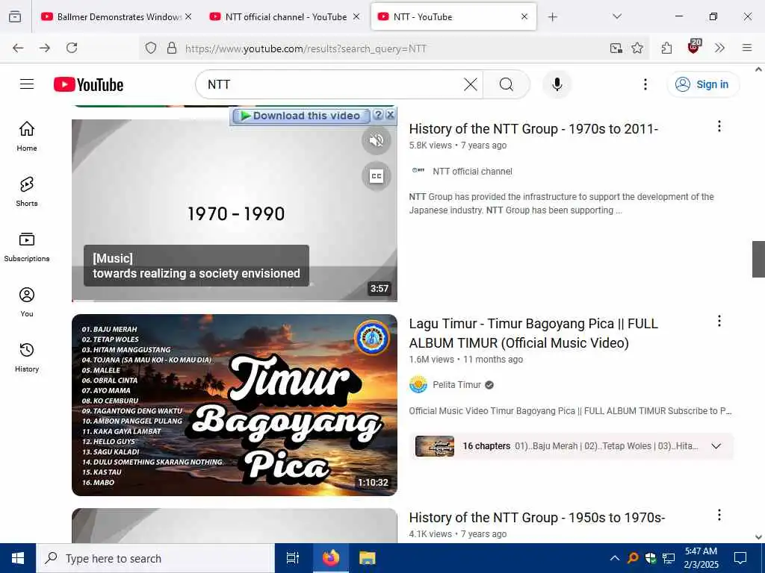This screenshot has width=765, height=573.
Task: Open the Windows Start menu
Action: pyautogui.click(x=18, y=558)
